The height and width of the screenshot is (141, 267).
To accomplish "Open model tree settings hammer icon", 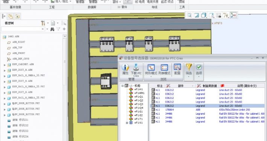I will point(43,23).
